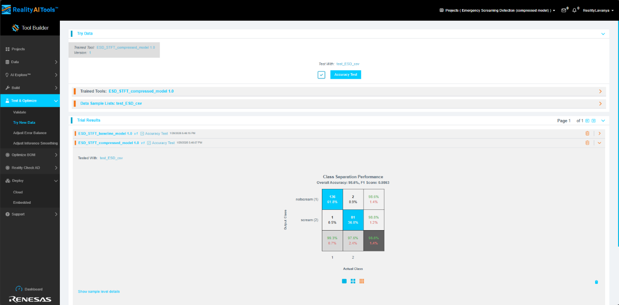
Task: Expand the Data Sample Lists section
Action: click(600, 104)
